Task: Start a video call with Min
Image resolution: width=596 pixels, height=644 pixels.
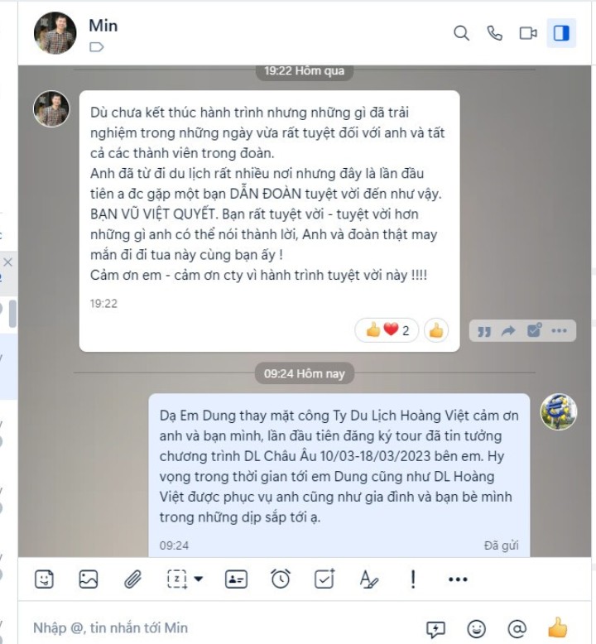Action: click(x=528, y=33)
